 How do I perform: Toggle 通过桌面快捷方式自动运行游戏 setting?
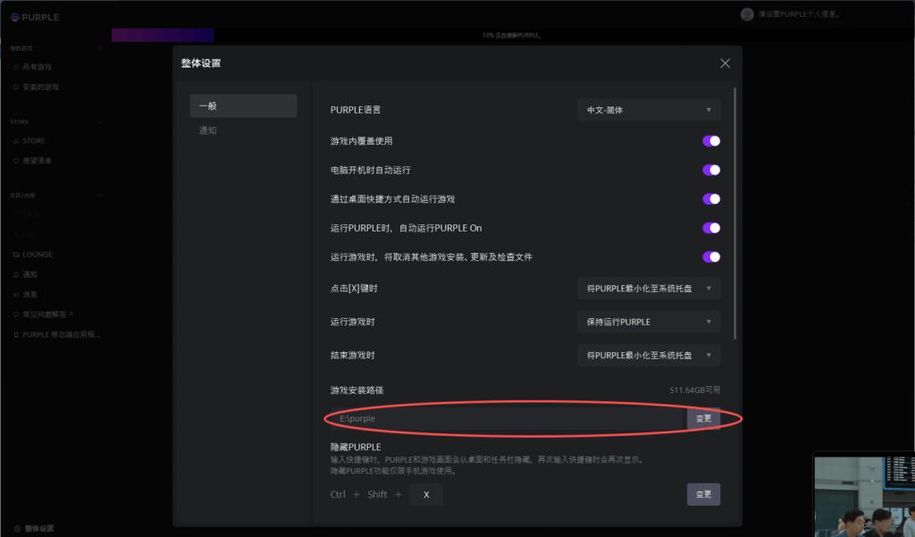click(711, 198)
